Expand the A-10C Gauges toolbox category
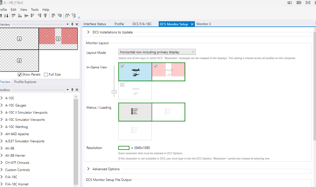The width and height of the screenshot is (316, 187). point(2,105)
